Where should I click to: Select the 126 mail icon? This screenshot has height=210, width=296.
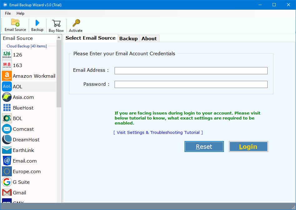[7, 55]
